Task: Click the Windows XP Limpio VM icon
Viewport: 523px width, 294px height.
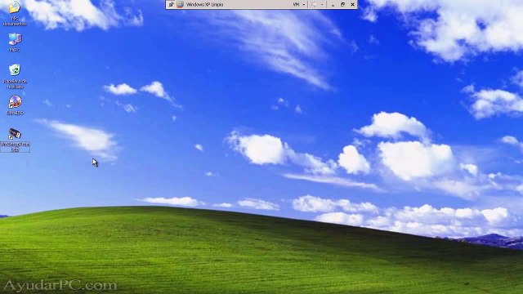Action: point(180,4)
